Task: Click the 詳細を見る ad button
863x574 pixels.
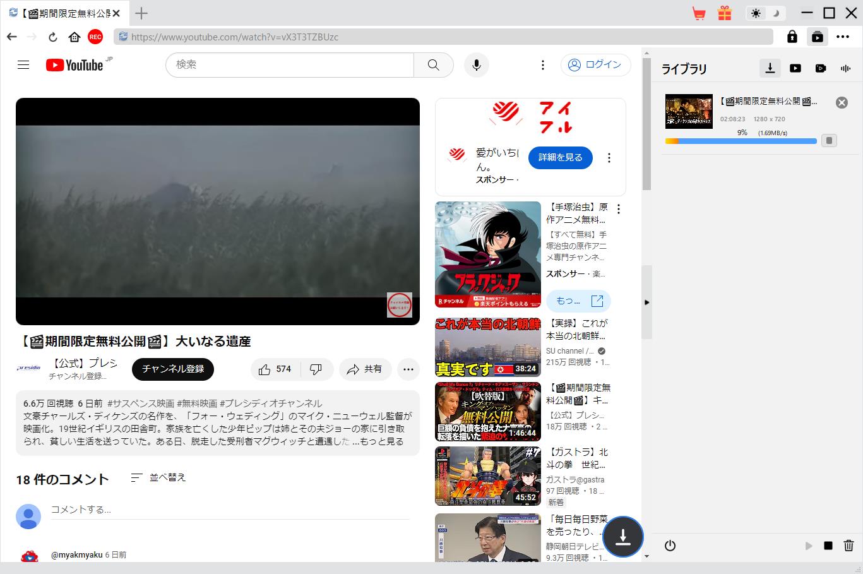Action: [x=561, y=157]
